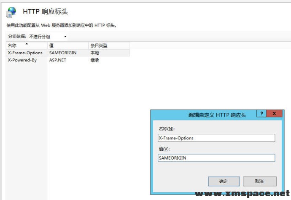Viewport: 291px width, 200px height.
Task: Click the question mark help button in dialog
Action: (261, 114)
